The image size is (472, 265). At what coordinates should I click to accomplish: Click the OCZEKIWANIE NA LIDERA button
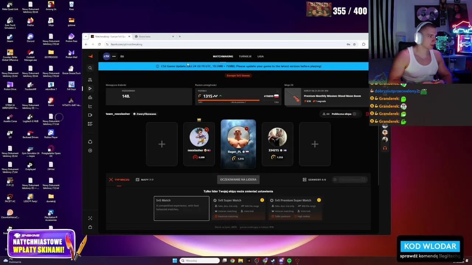[x=238, y=180]
